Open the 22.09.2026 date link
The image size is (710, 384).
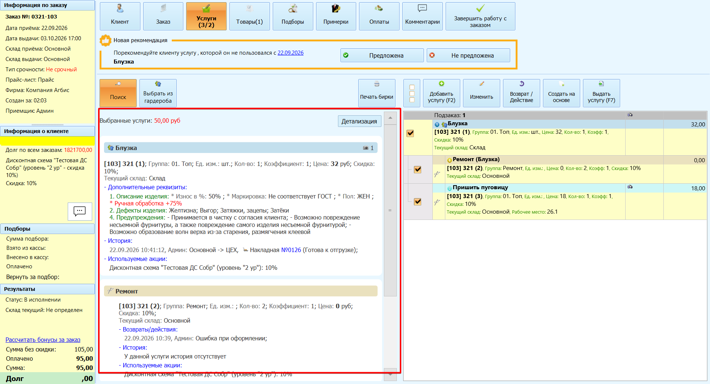pos(291,53)
